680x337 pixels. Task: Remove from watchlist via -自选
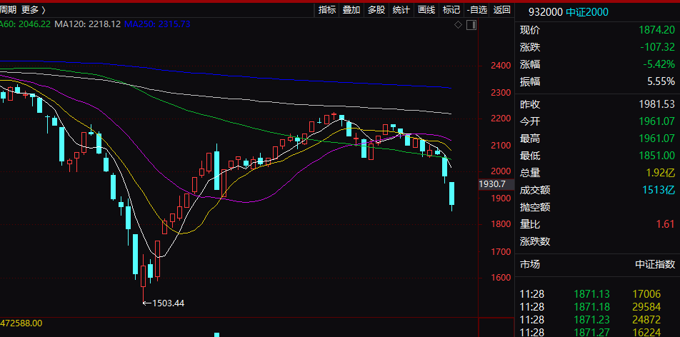click(x=477, y=9)
